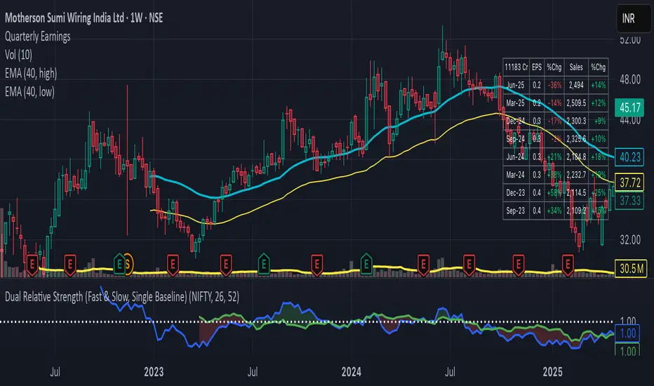Select the Vol (10) indicator legend

(18, 55)
